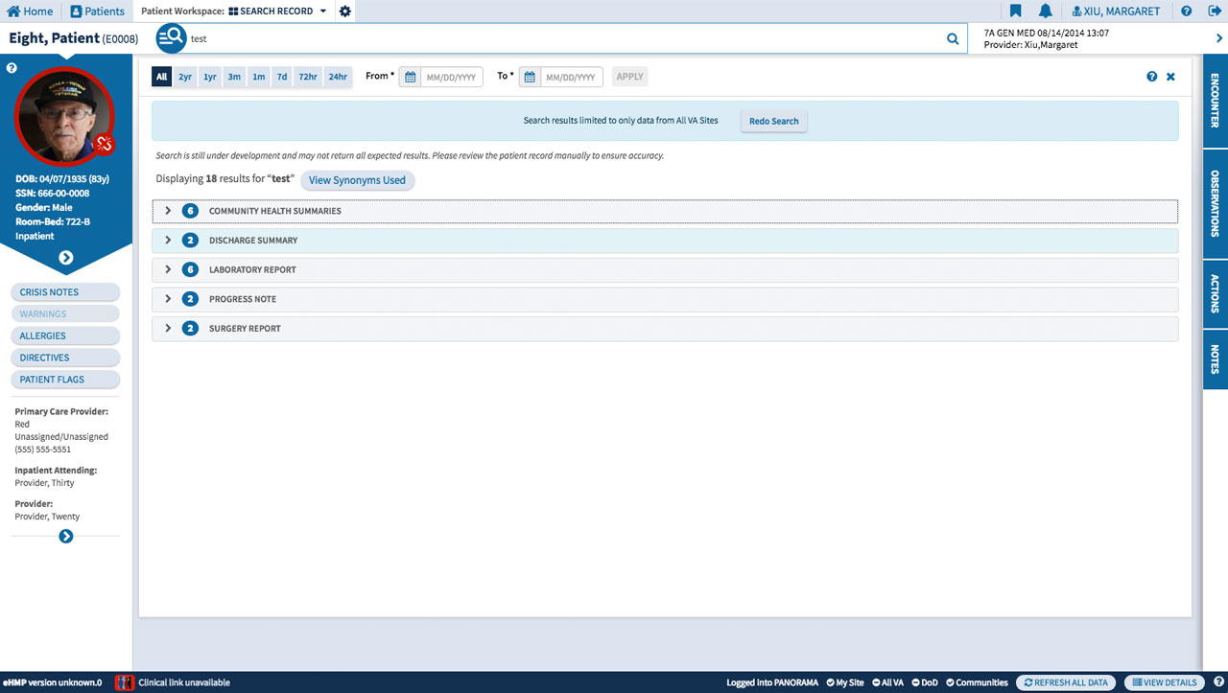1228x693 pixels.
Task: Expand LABORATORY REPORT group
Action: 665,270
